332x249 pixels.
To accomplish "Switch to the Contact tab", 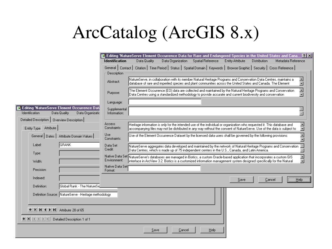I will (x=125, y=68).
